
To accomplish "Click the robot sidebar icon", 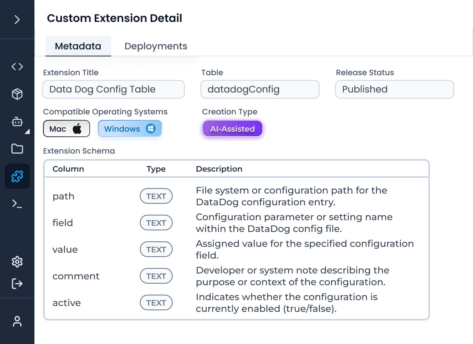I will (x=17, y=122).
